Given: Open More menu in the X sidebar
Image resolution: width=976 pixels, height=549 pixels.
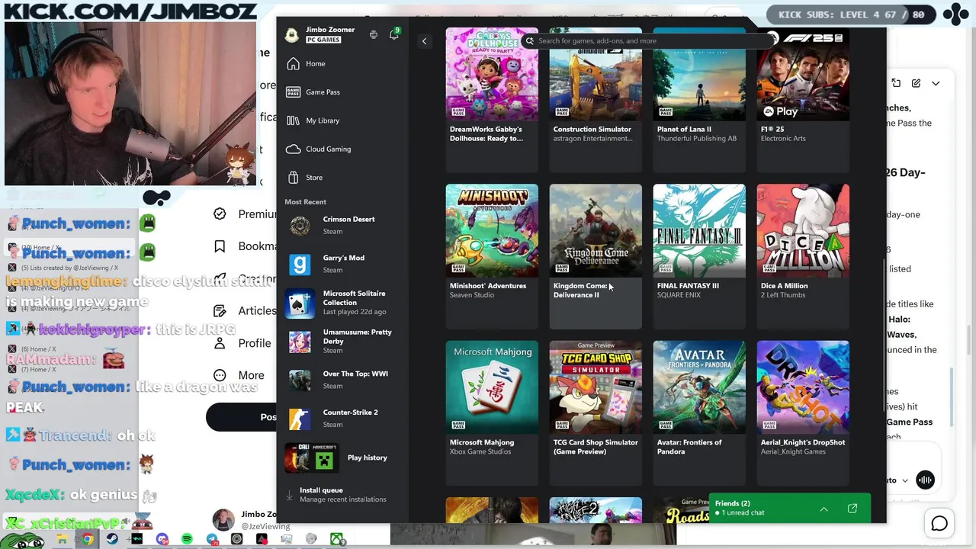Looking at the screenshot, I should click(x=240, y=376).
